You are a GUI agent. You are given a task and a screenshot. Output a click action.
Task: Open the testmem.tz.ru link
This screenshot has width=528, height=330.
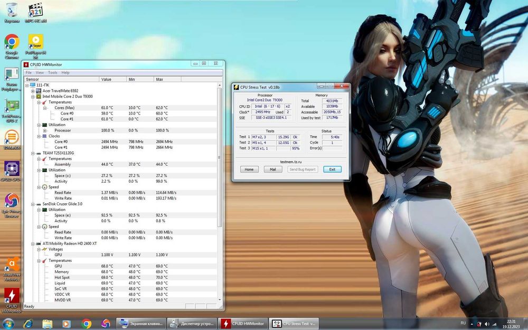tap(290, 162)
